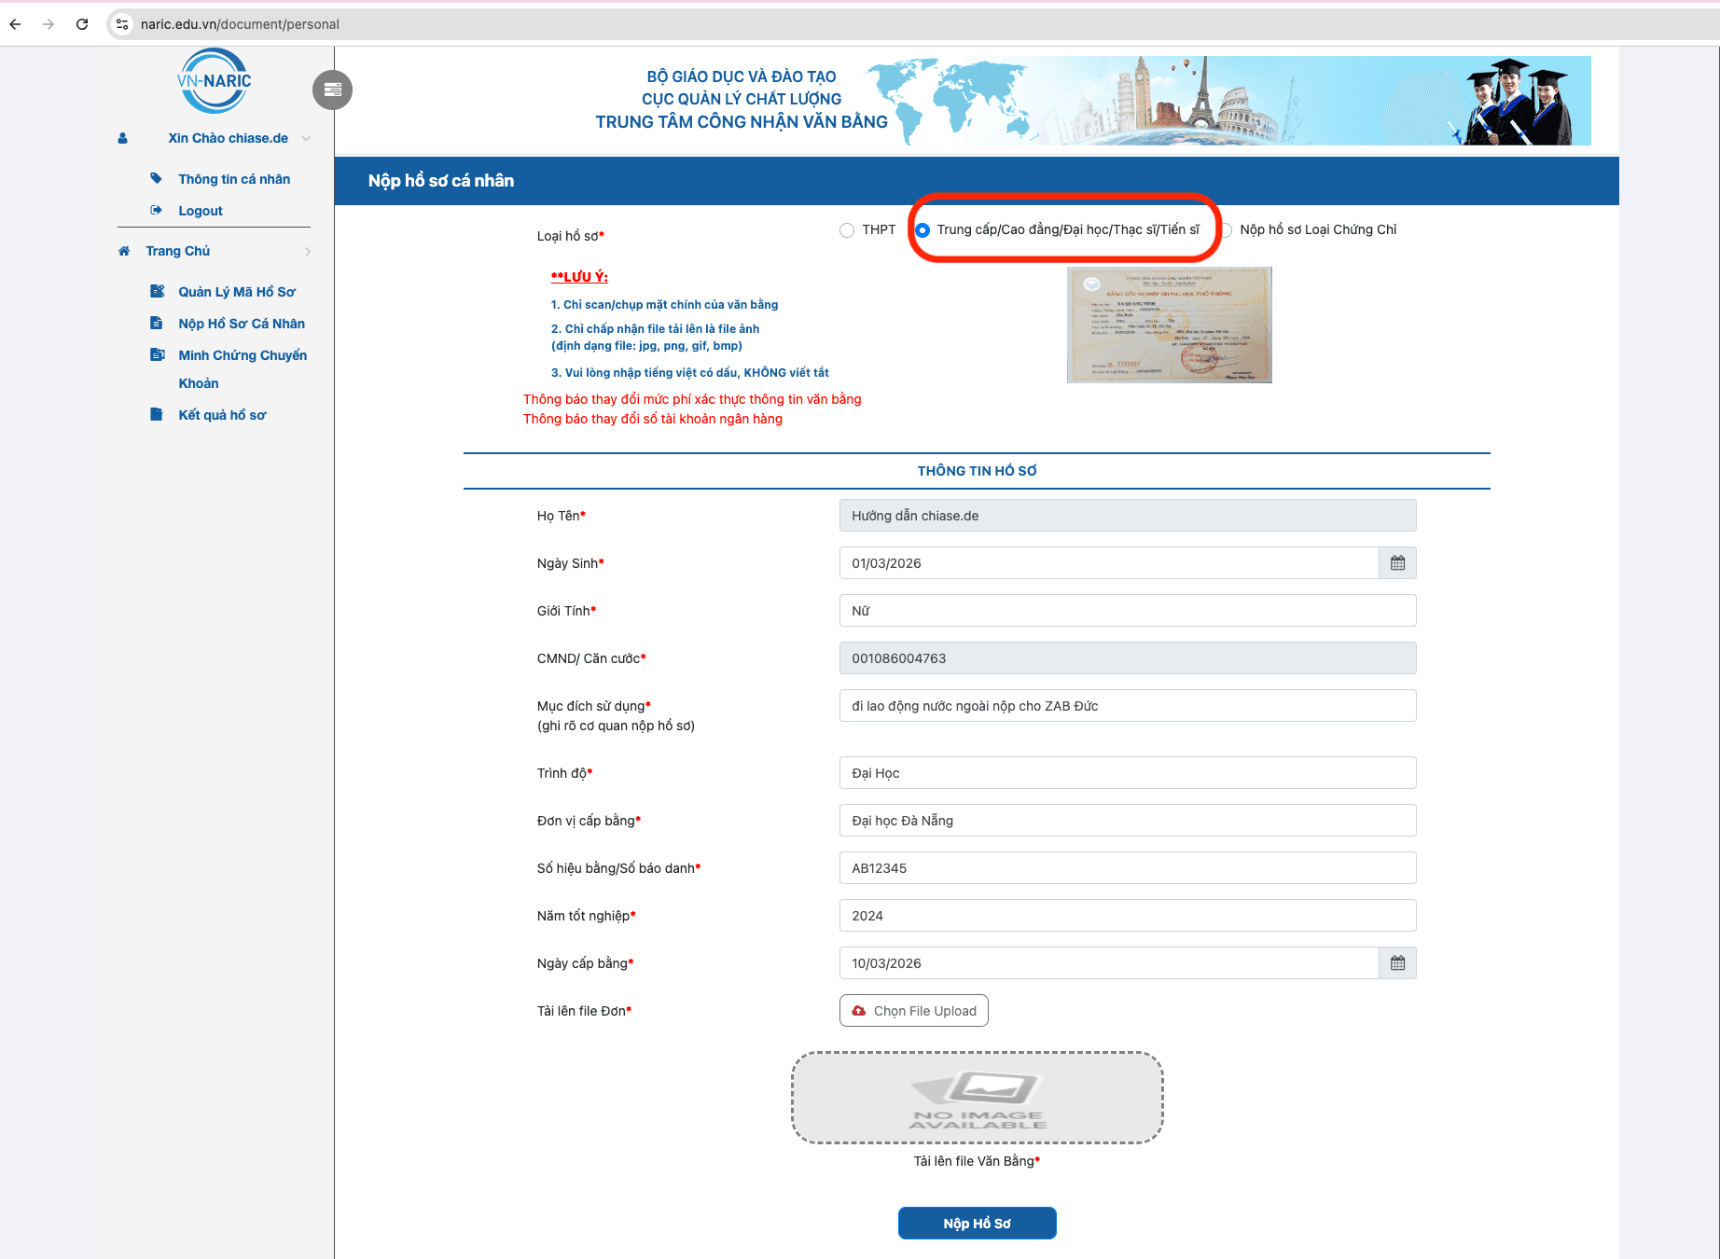Select the Nộp hồ sơ Loại Chứng Chỉ option
The width and height of the screenshot is (1720, 1259).
[1228, 229]
